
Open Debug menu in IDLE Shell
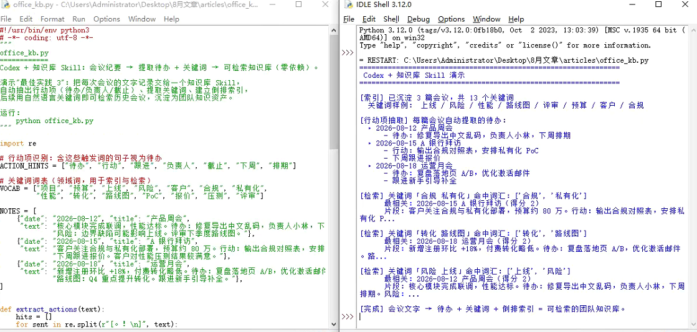[419, 19]
